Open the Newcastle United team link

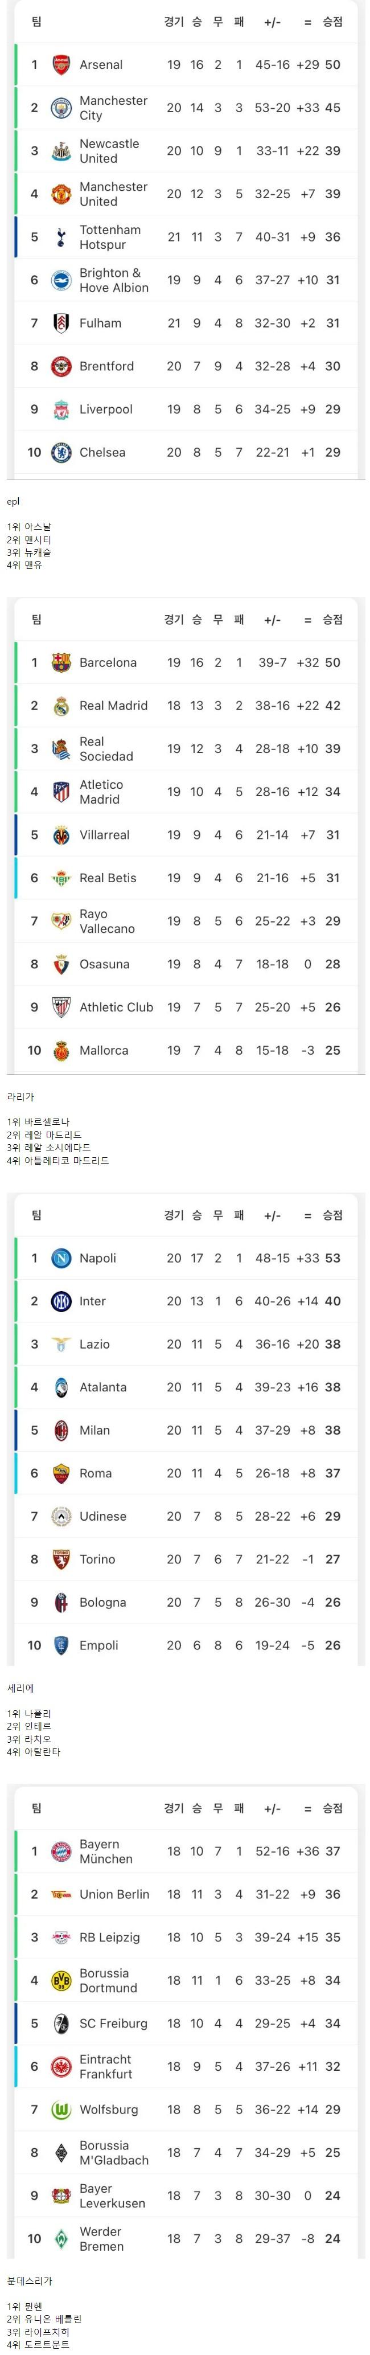click(x=109, y=151)
